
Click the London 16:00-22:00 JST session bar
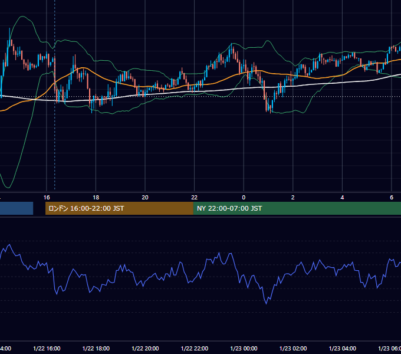[x=119, y=208]
